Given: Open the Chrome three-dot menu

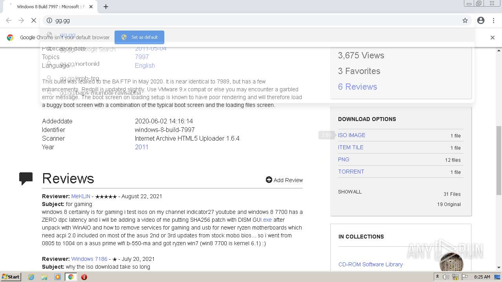Looking at the screenshot, I should coord(494,20).
